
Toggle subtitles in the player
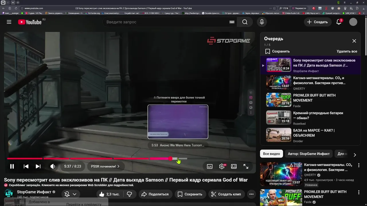210,166
